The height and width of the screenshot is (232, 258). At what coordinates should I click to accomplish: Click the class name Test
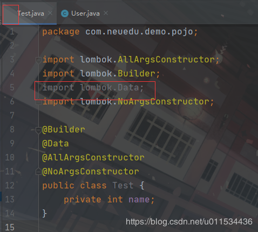(x=123, y=185)
